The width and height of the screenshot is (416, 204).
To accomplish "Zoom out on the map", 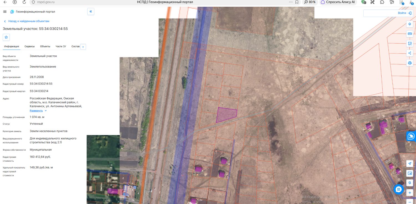I will pos(410,202).
